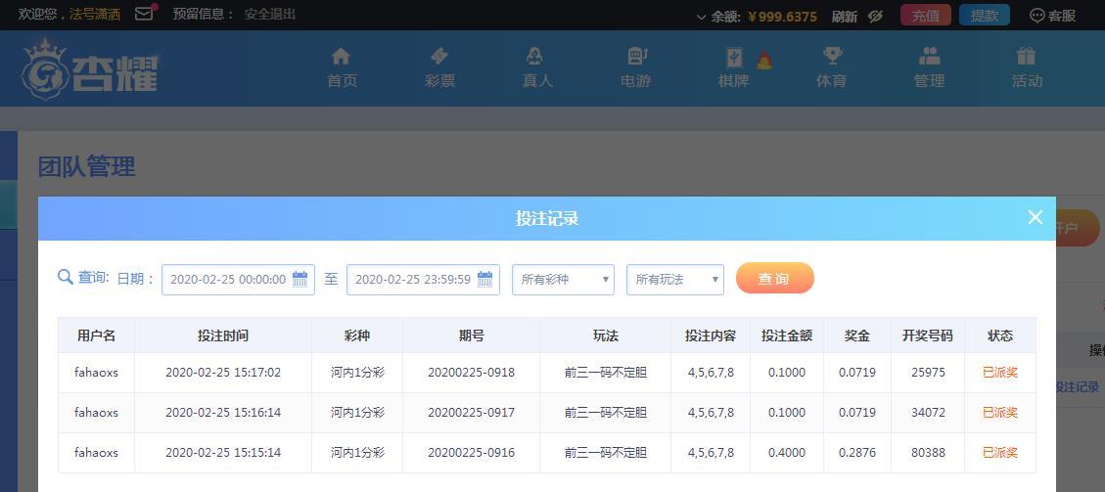Click the username 法号潇洒
Viewport: 1105px width, 492px height.
click(94, 14)
